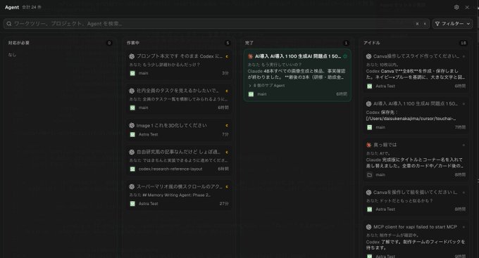Click idle status dot on MCP client card
Screen dimensions: 479x258
click(x=464, y=227)
